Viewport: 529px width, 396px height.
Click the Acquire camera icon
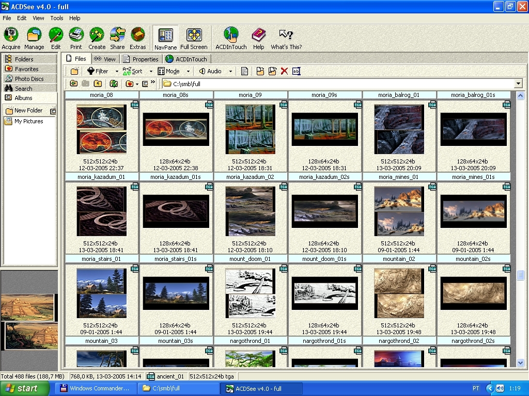(11, 35)
